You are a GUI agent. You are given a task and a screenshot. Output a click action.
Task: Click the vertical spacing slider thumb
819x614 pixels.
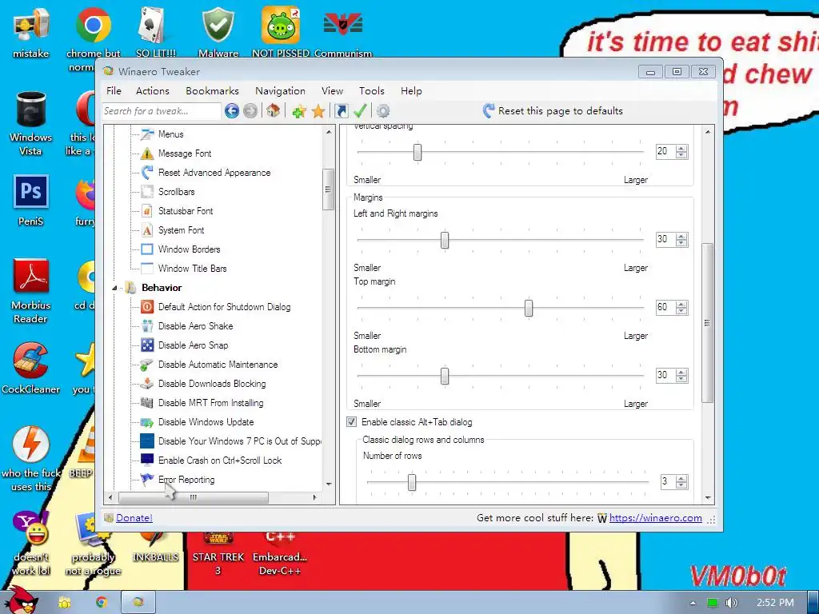pyautogui.click(x=417, y=153)
